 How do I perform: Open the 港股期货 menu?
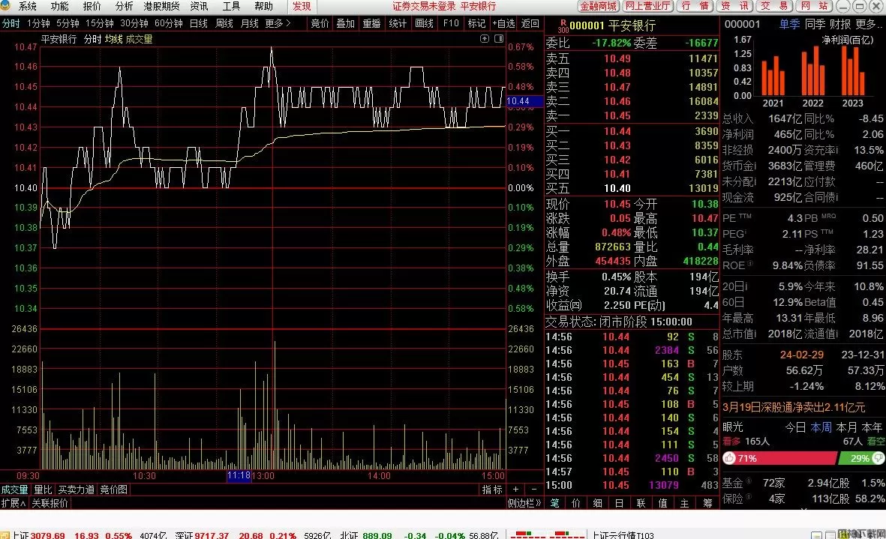click(161, 6)
